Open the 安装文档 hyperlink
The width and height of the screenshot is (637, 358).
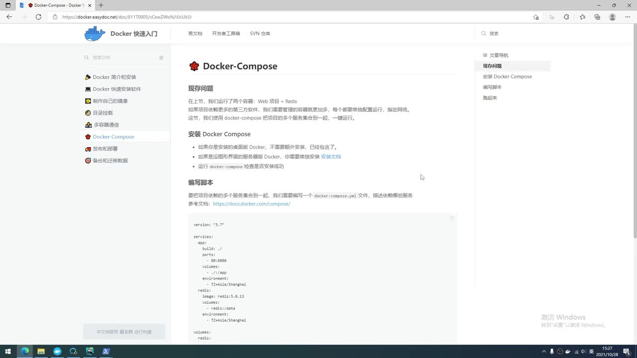[x=331, y=157]
